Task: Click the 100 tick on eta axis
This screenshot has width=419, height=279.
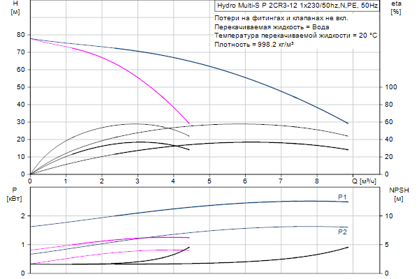Action: coord(392,86)
